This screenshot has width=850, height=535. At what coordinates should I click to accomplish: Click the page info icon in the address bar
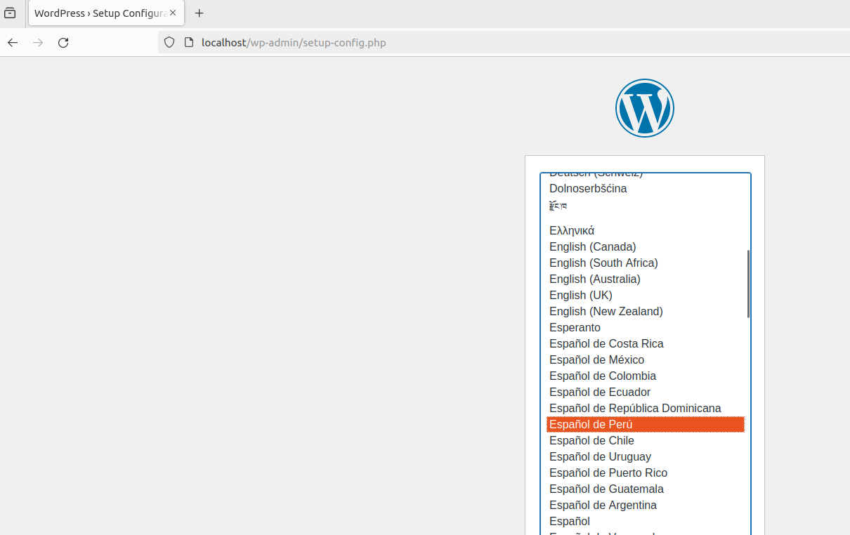188,43
